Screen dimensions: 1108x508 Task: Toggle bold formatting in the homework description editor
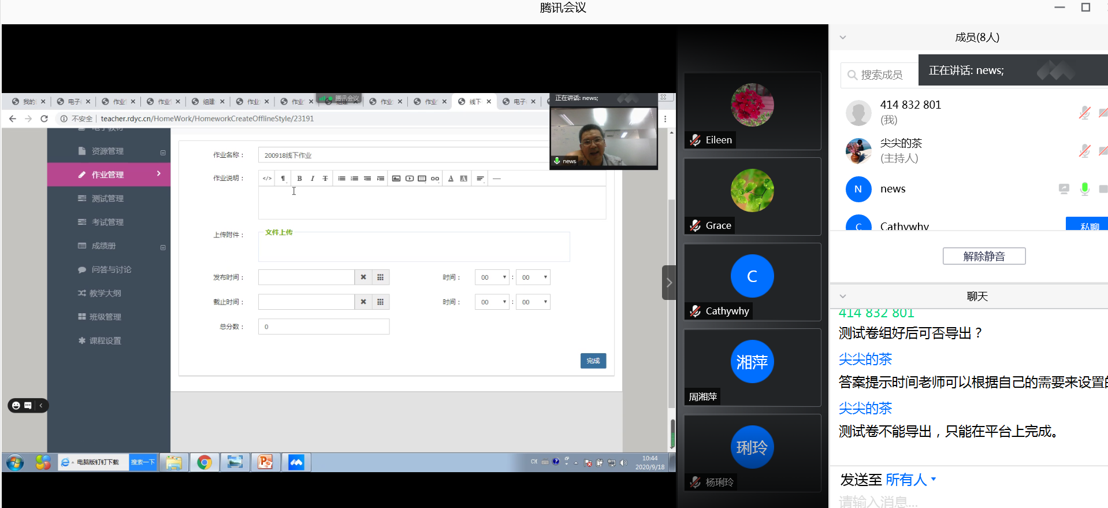(299, 179)
